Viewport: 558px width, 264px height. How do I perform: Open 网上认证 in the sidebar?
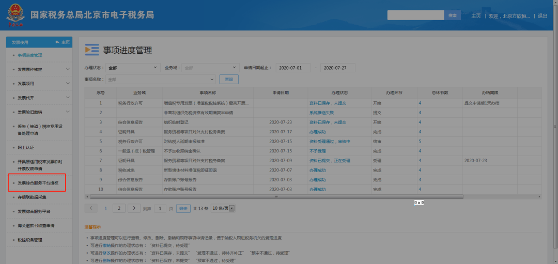26,147
